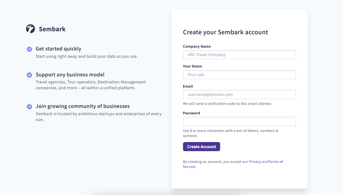The image size is (343, 195).
Task: Click the ABC Travel Company placeholder text
Action: click(x=206, y=55)
